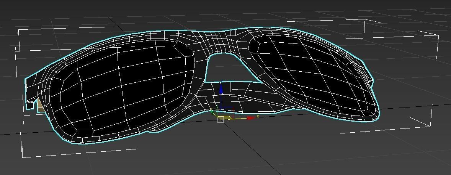Select the left lens of the sunglasses mesh

(x=124, y=89)
